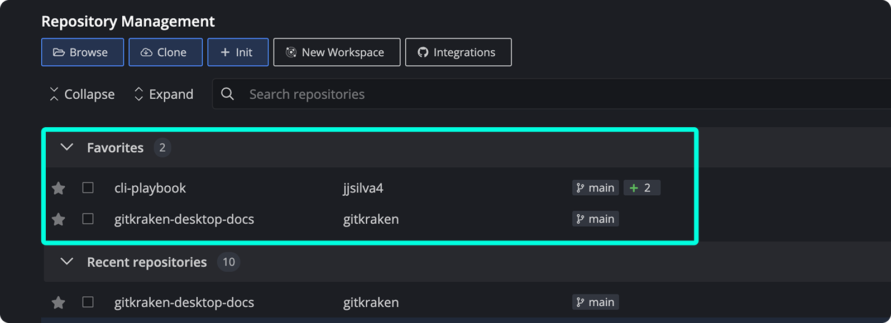Click the workspace icon on New Workspace
The image size is (891, 323).
pos(291,52)
